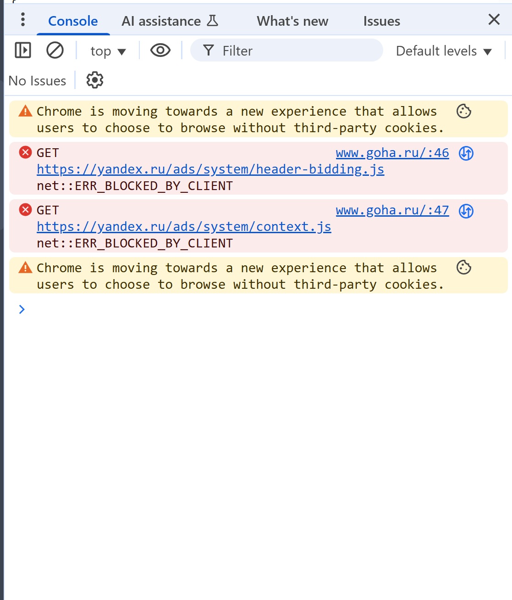Click the error icon on the header-bidding.js row
The image size is (512, 600).
[25, 152]
